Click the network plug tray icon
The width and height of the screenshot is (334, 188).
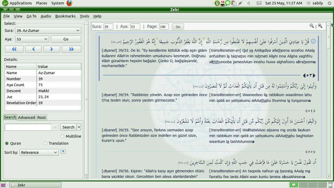[240, 3]
